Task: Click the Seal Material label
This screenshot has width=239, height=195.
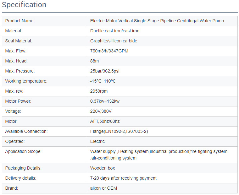Action: coord(19,41)
